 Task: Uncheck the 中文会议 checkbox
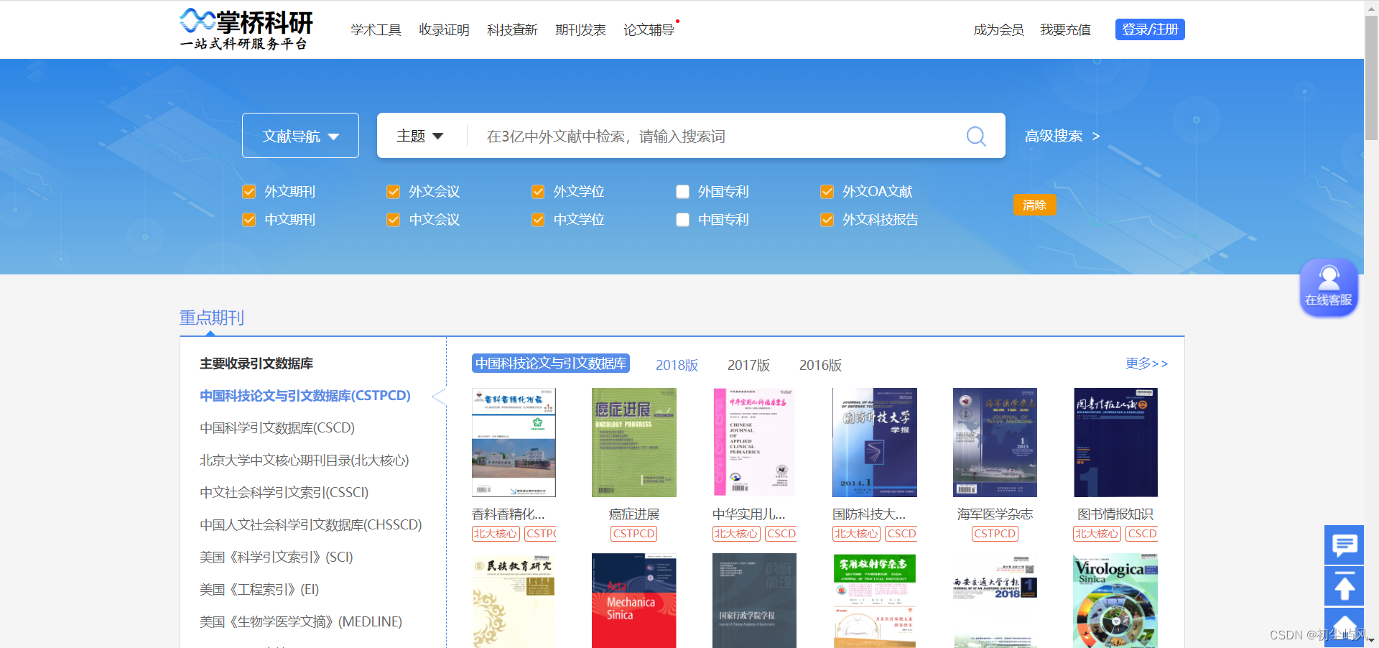point(394,220)
